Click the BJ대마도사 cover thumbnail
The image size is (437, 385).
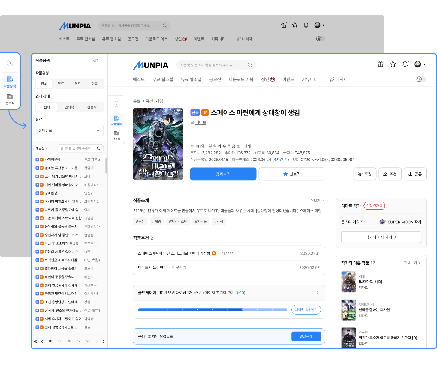pos(349,282)
